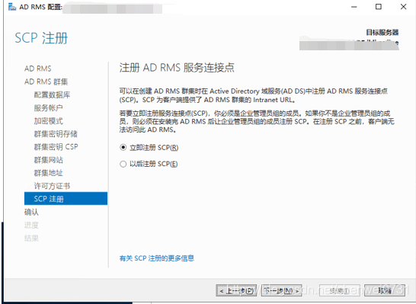Viewport: 416px width, 304px height.
Task: Click the 注册 AD RMS 服务连接点 heading
Action: point(177,68)
